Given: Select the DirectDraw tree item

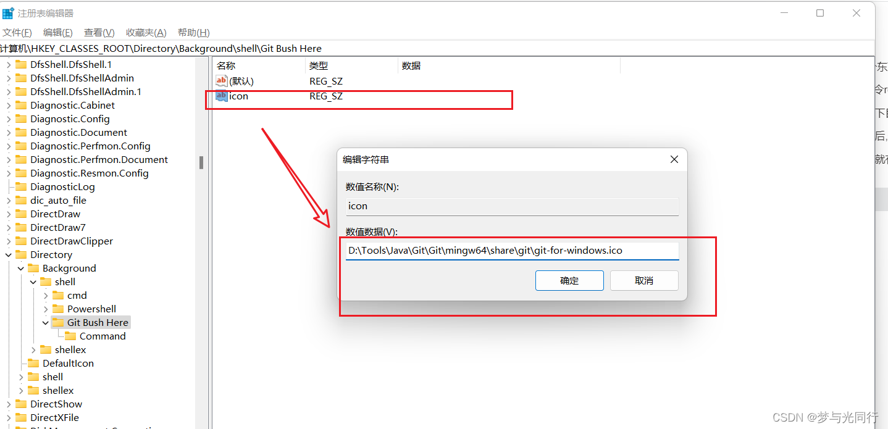Looking at the screenshot, I should pyautogui.click(x=56, y=214).
